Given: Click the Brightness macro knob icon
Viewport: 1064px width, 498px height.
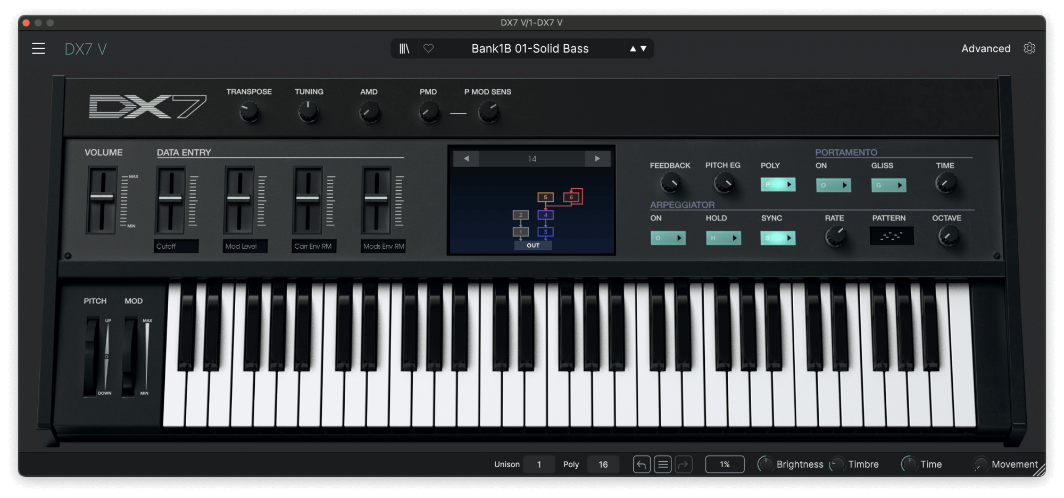Looking at the screenshot, I should (765, 464).
